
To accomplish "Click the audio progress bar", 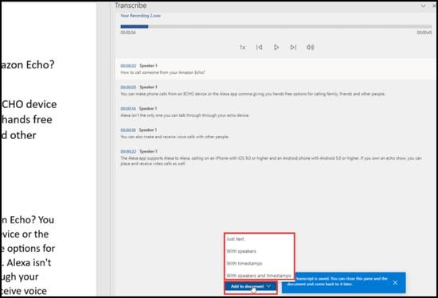I will coord(276,27).
